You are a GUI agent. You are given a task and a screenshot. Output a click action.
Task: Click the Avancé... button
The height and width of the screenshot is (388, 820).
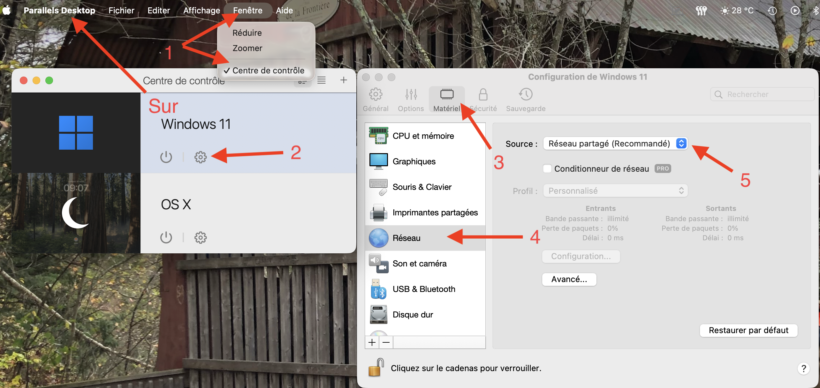(x=569, y=280)
